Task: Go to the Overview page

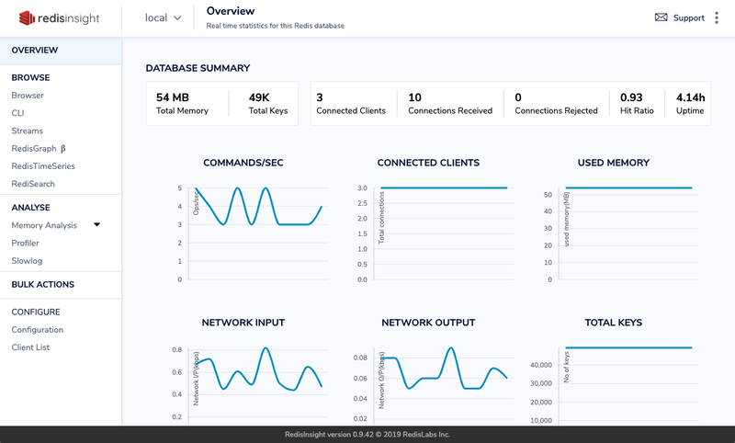Action: pyautogui.click(x=35, y=50)
